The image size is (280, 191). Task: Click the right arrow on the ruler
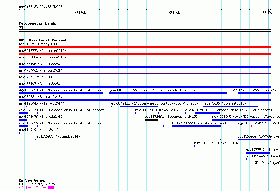point(270,10)
